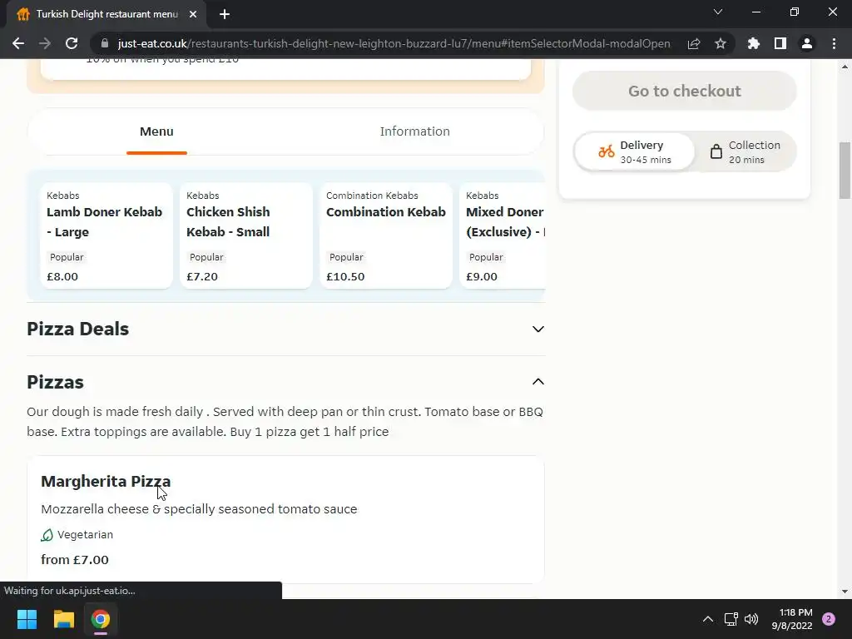852x639 pixels.
Task: Click the Go to checkout button
Action: pyautogui.click(x=685, y=91)
